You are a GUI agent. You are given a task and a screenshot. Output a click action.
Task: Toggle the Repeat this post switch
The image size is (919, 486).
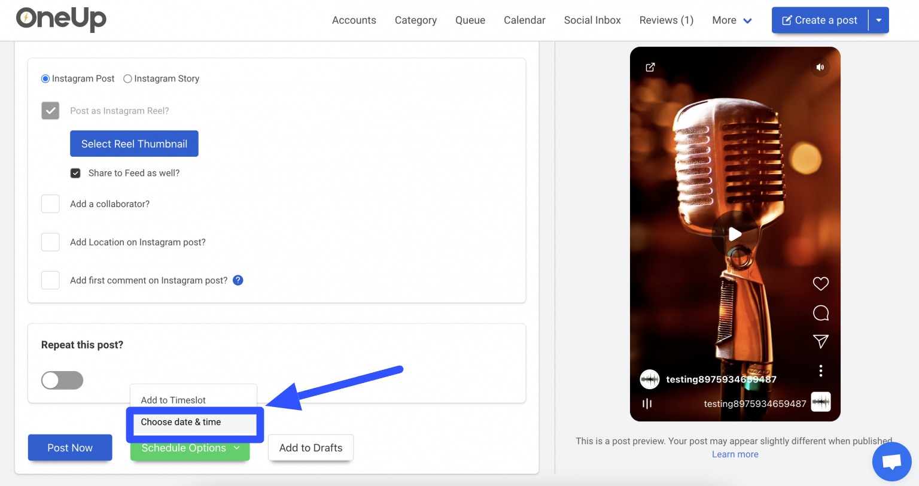point(62,380)
